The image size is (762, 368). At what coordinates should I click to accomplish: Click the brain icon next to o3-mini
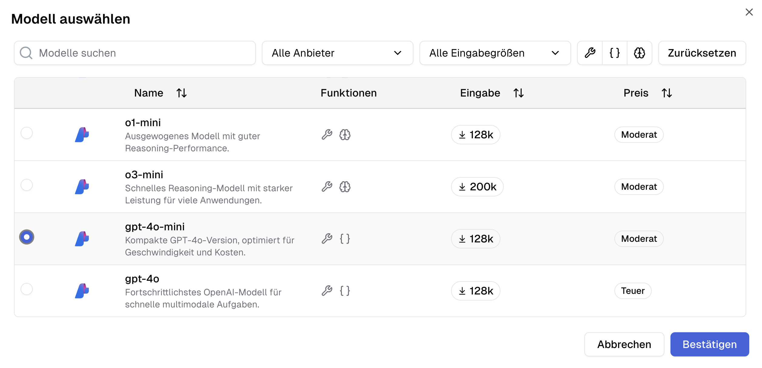[345, 187]
